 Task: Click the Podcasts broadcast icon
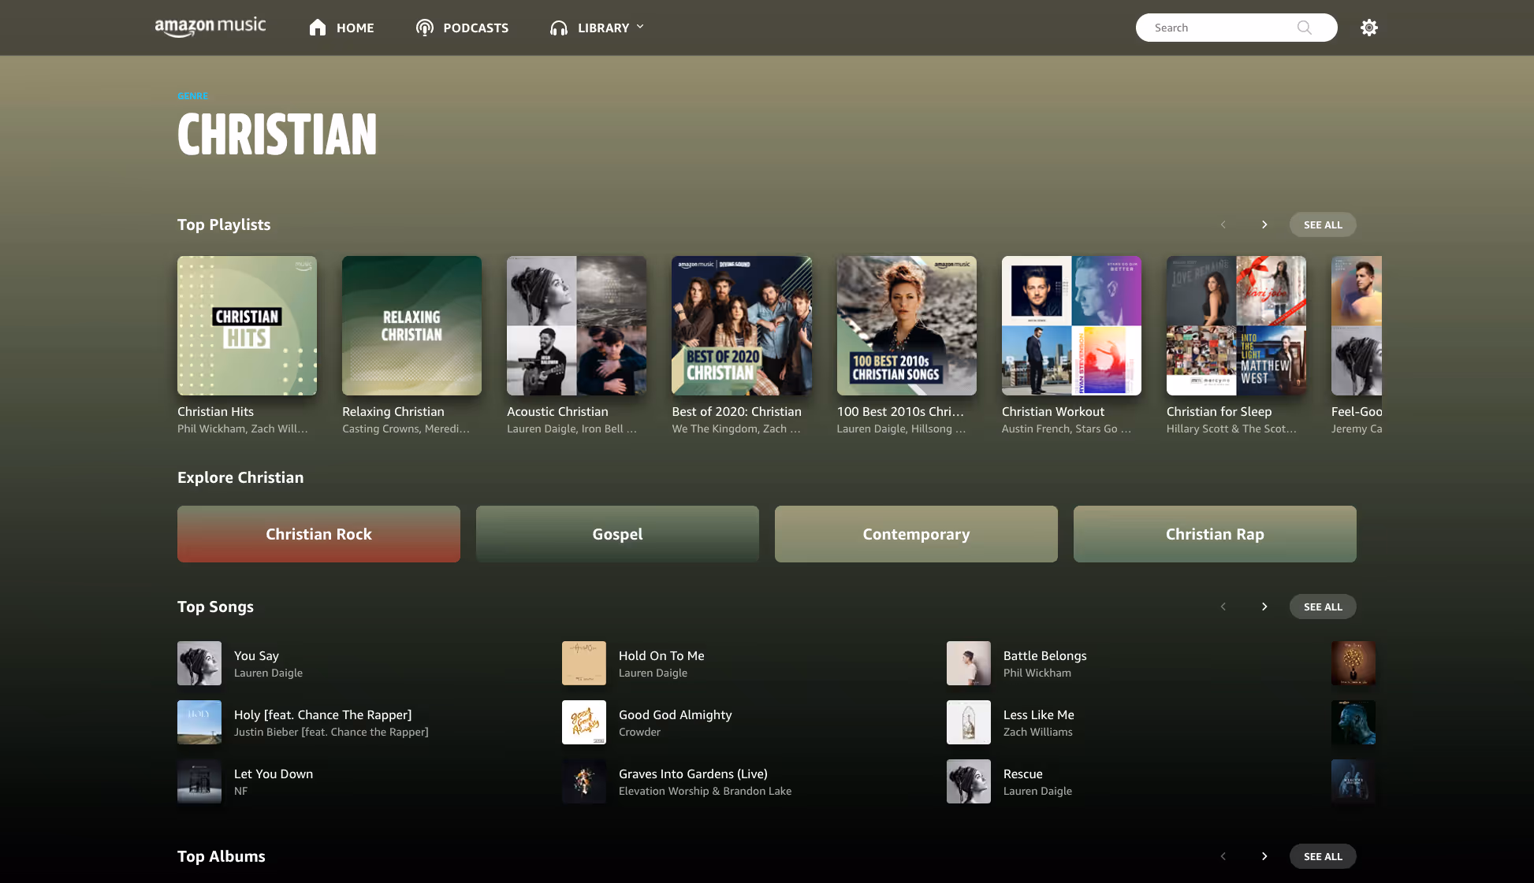pos(425,28)
